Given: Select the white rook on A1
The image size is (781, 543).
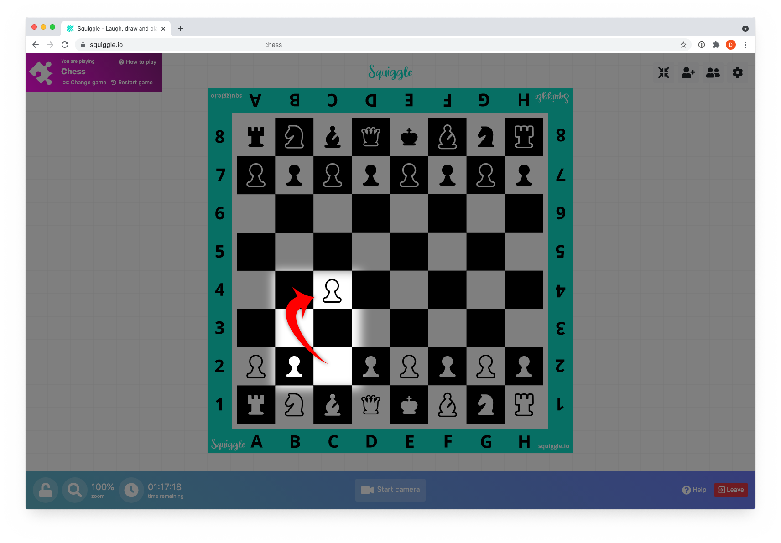Looking at the screenshot, I should coord(256,404).
